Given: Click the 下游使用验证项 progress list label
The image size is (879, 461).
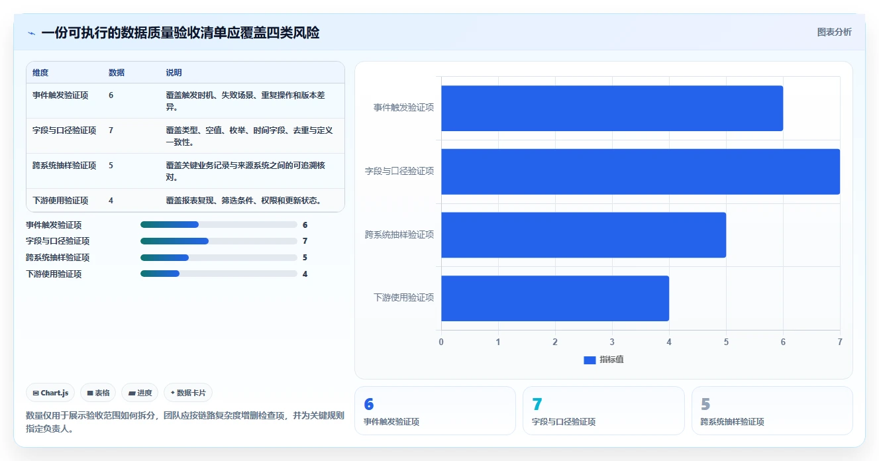Looking at the screenshot, I should [54, 274].
